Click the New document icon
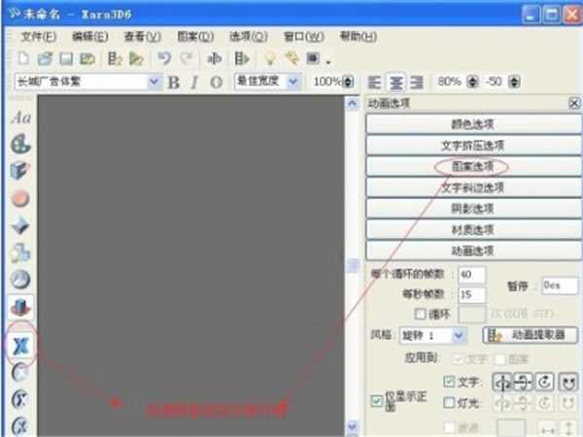Image resolution: width=583 pixels, height=437 pixels. coord(24,58)
